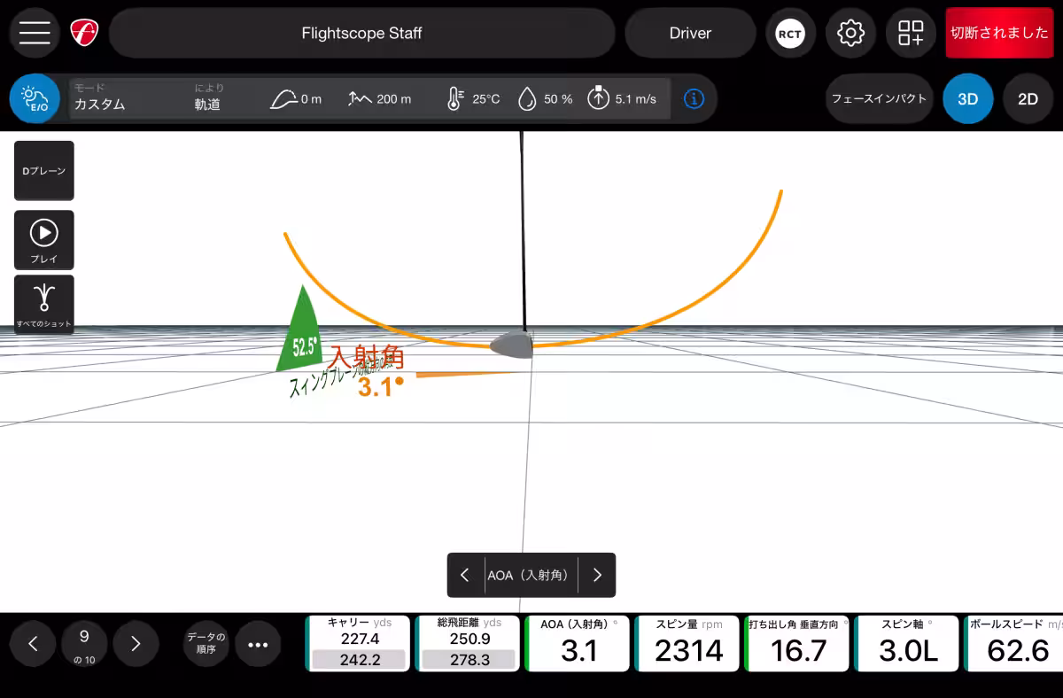Show the blue info icon details
Screen dimensions: 1063x698
coord(694,98)
